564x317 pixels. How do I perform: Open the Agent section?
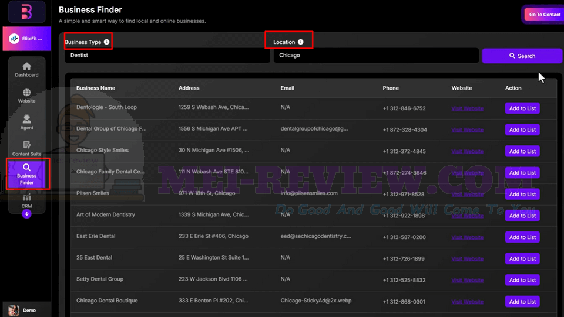(x=26, y=122)
